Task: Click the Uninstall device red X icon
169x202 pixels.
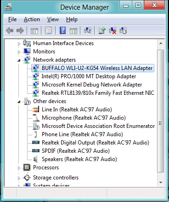Action: coord(113,30)
